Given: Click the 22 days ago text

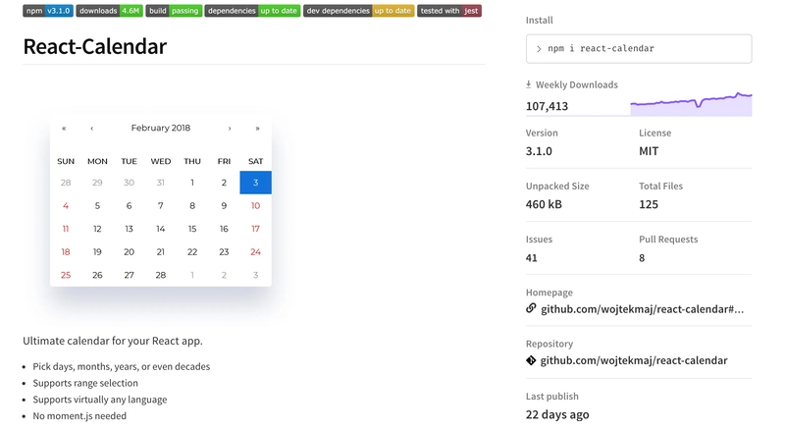Looking at the screenshot, I should pos(557,414).
